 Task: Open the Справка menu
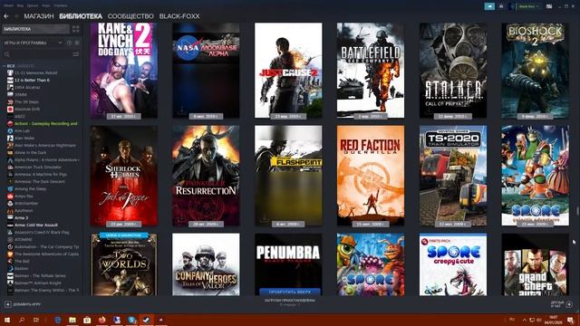click(60, 5)
